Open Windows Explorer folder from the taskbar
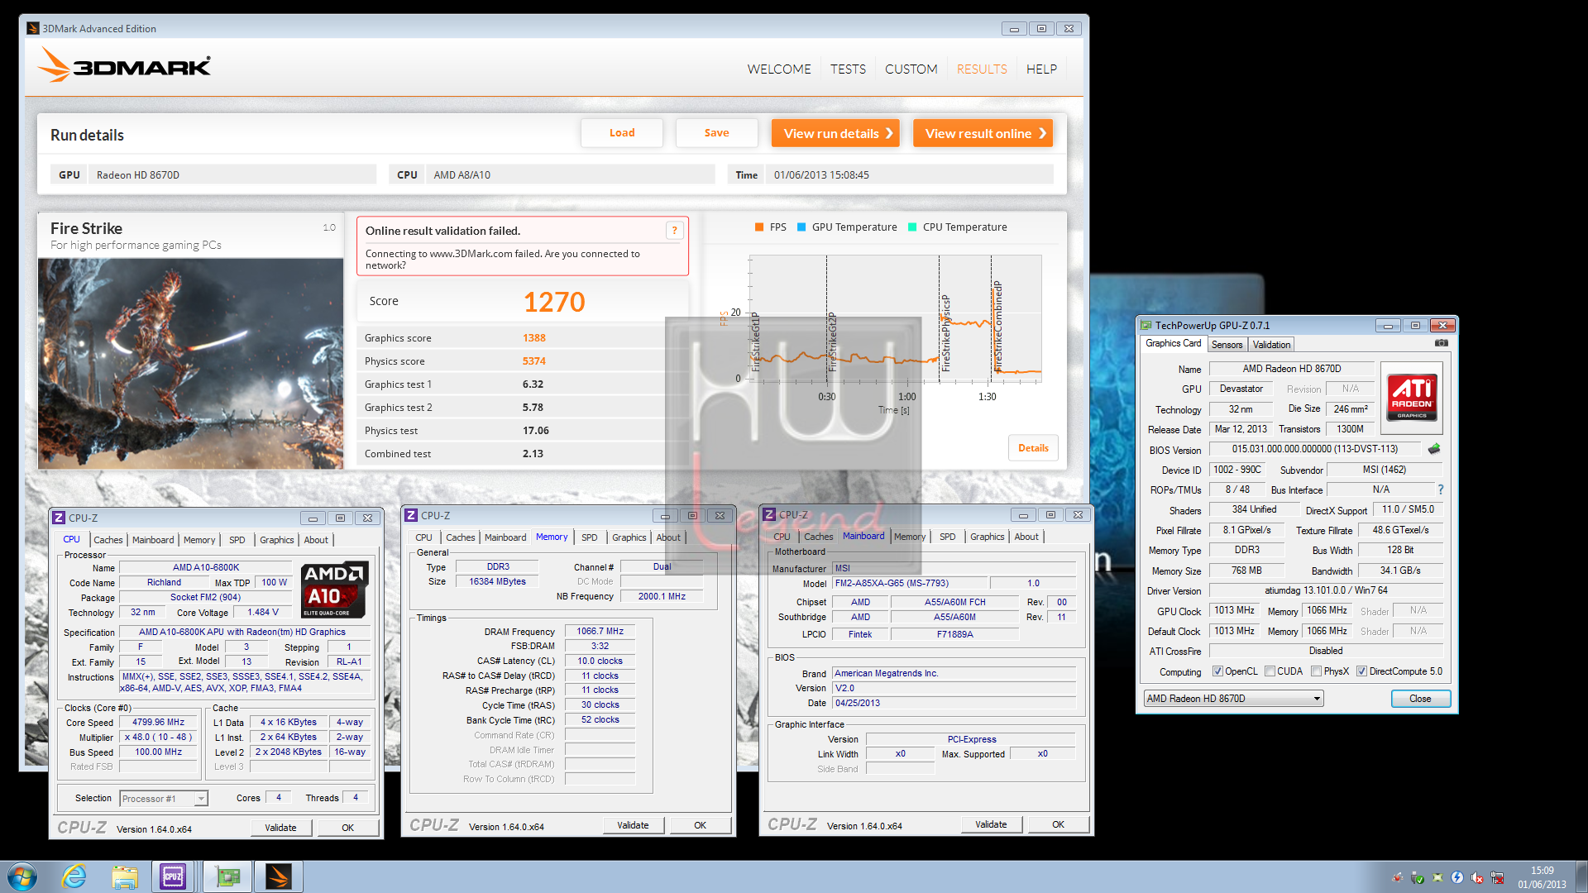Screen dimensions: 1588x893 click(125, 876)
